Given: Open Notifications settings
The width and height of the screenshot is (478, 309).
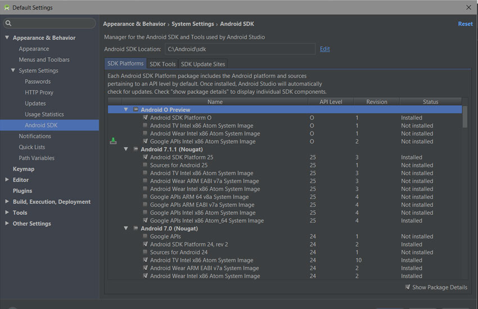Looking at the screenshot, I should click(x=35, y=137).
